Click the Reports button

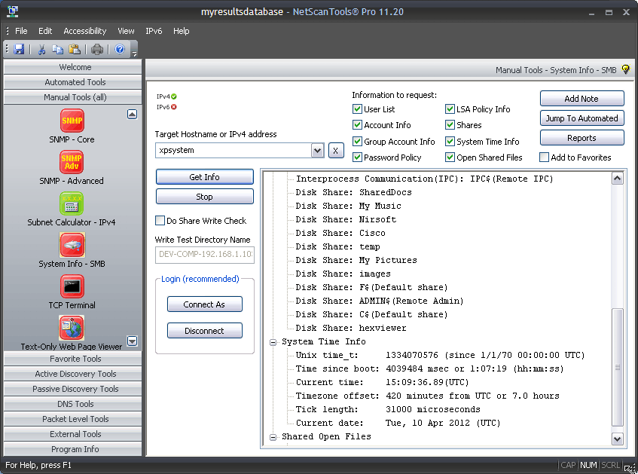click(x=582, y=138)
